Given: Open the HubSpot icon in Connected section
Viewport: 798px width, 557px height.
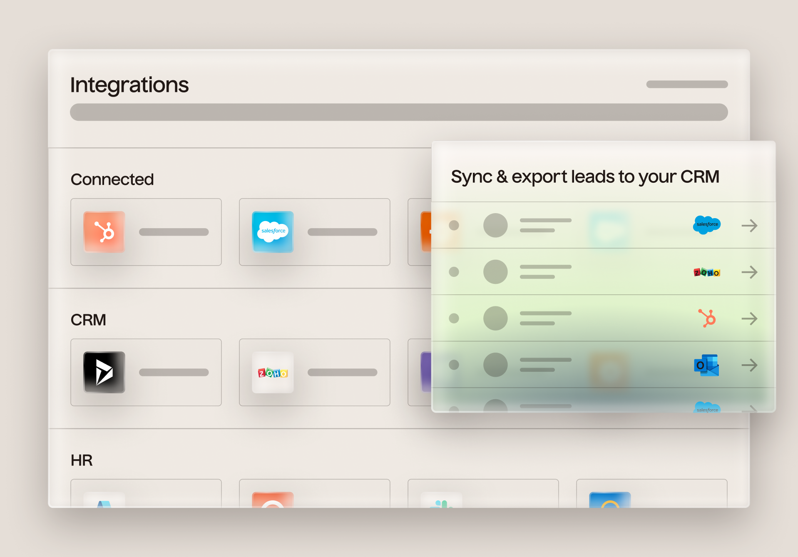Looking at the screenshot, I should click(x=104, y=232).
